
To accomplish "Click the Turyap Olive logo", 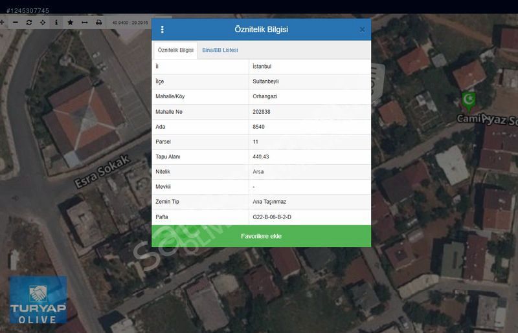I will [x=38, y=301].
